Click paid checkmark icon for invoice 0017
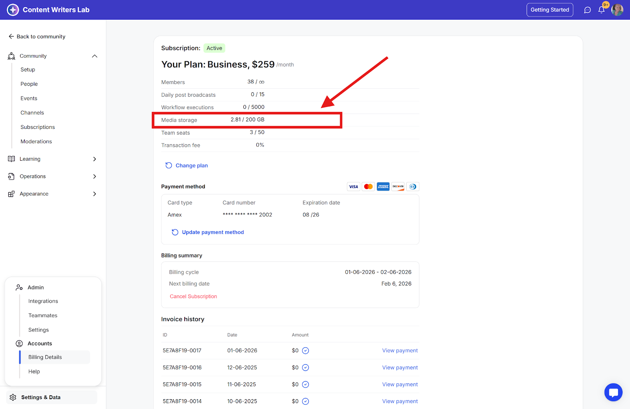Image resolution: width=630 pixels, height=409 pixels. pos(305,350)
